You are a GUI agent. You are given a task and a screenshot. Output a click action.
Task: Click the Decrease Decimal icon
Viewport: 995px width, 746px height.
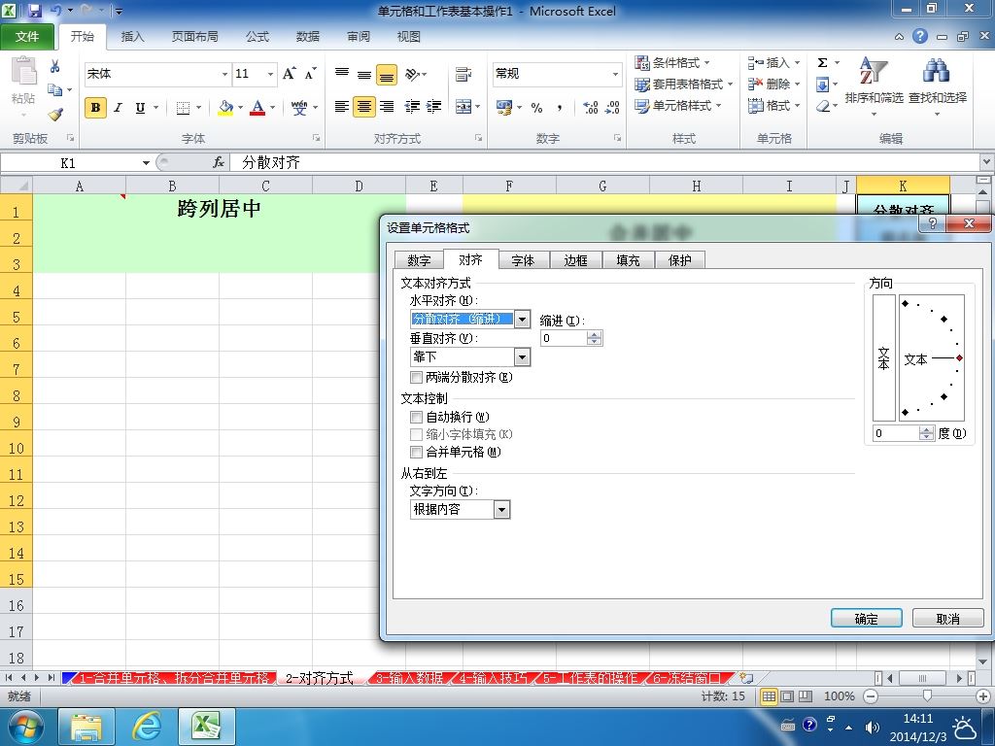(612, 108)
